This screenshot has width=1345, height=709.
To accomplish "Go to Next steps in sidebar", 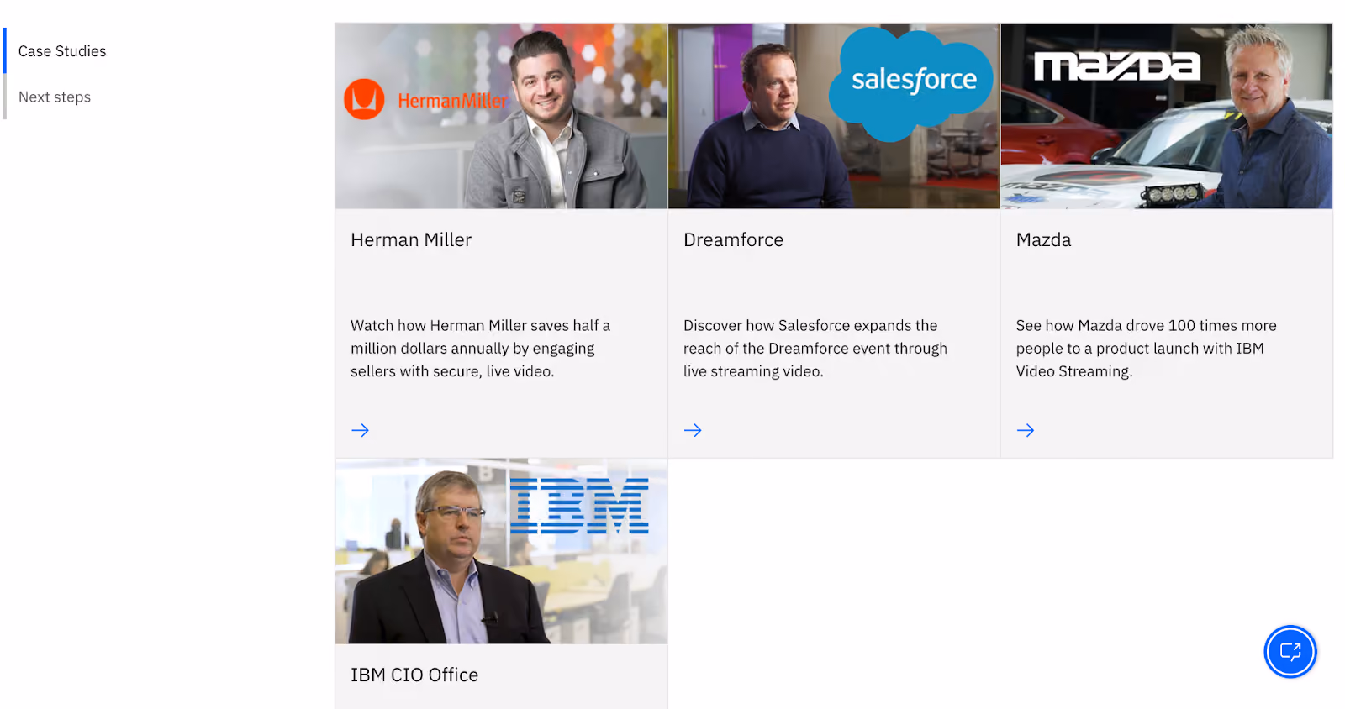I will (x=55, y=97).
